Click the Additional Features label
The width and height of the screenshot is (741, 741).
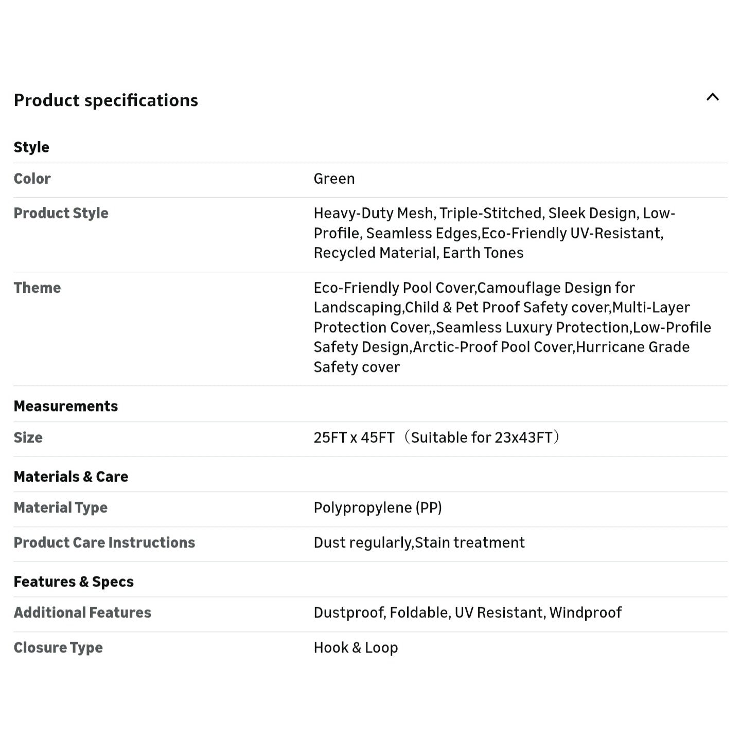click(x=82, y=612)
